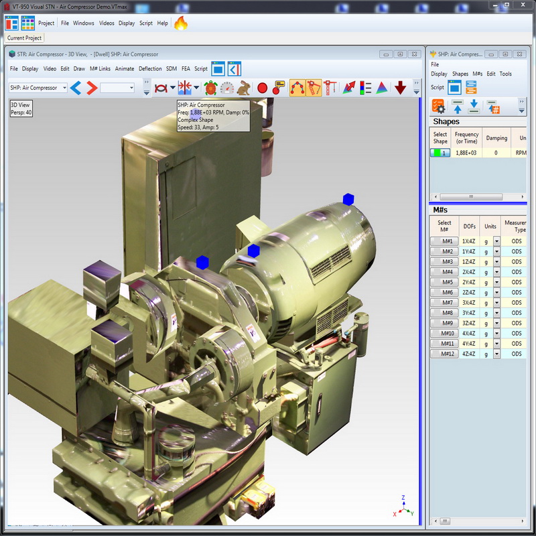Open the Deflection menu
Image resolution: width=536 pixels, height=536 pixels.
150,68
